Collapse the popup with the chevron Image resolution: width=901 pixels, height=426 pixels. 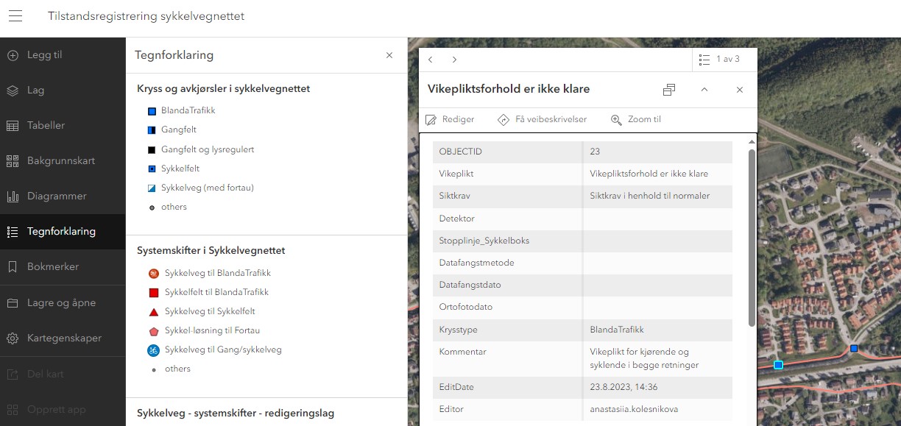click(704, 90)
